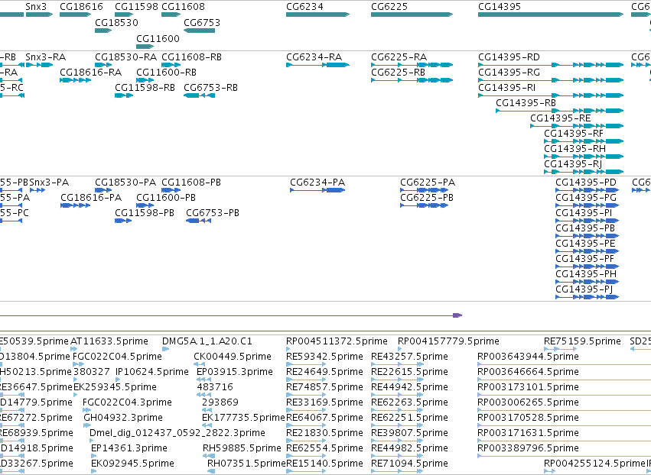Click protein CG14395-PJ
This screenshot has width=651, height=475.
coord(584,290)
